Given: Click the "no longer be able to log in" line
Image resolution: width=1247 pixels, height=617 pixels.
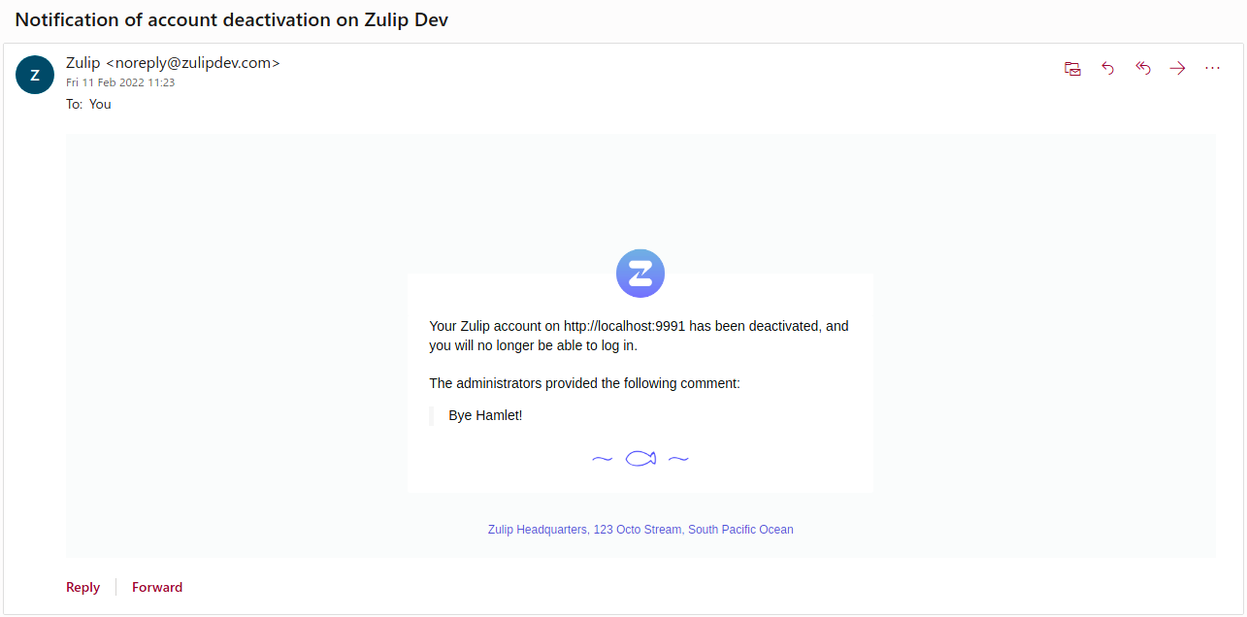Looking at the screenshot, I should (x=533, y=345).
